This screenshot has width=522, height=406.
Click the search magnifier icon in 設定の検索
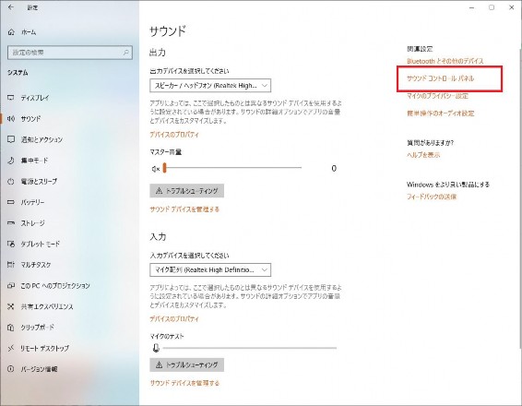point(125,53)
